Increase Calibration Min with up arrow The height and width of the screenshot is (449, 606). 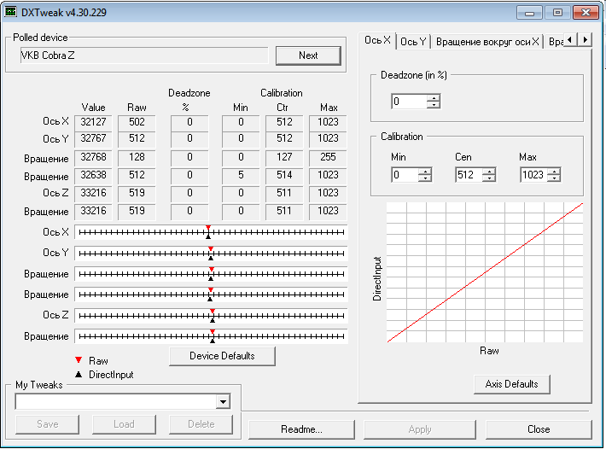pyautogui.click(x=425, y=172)
